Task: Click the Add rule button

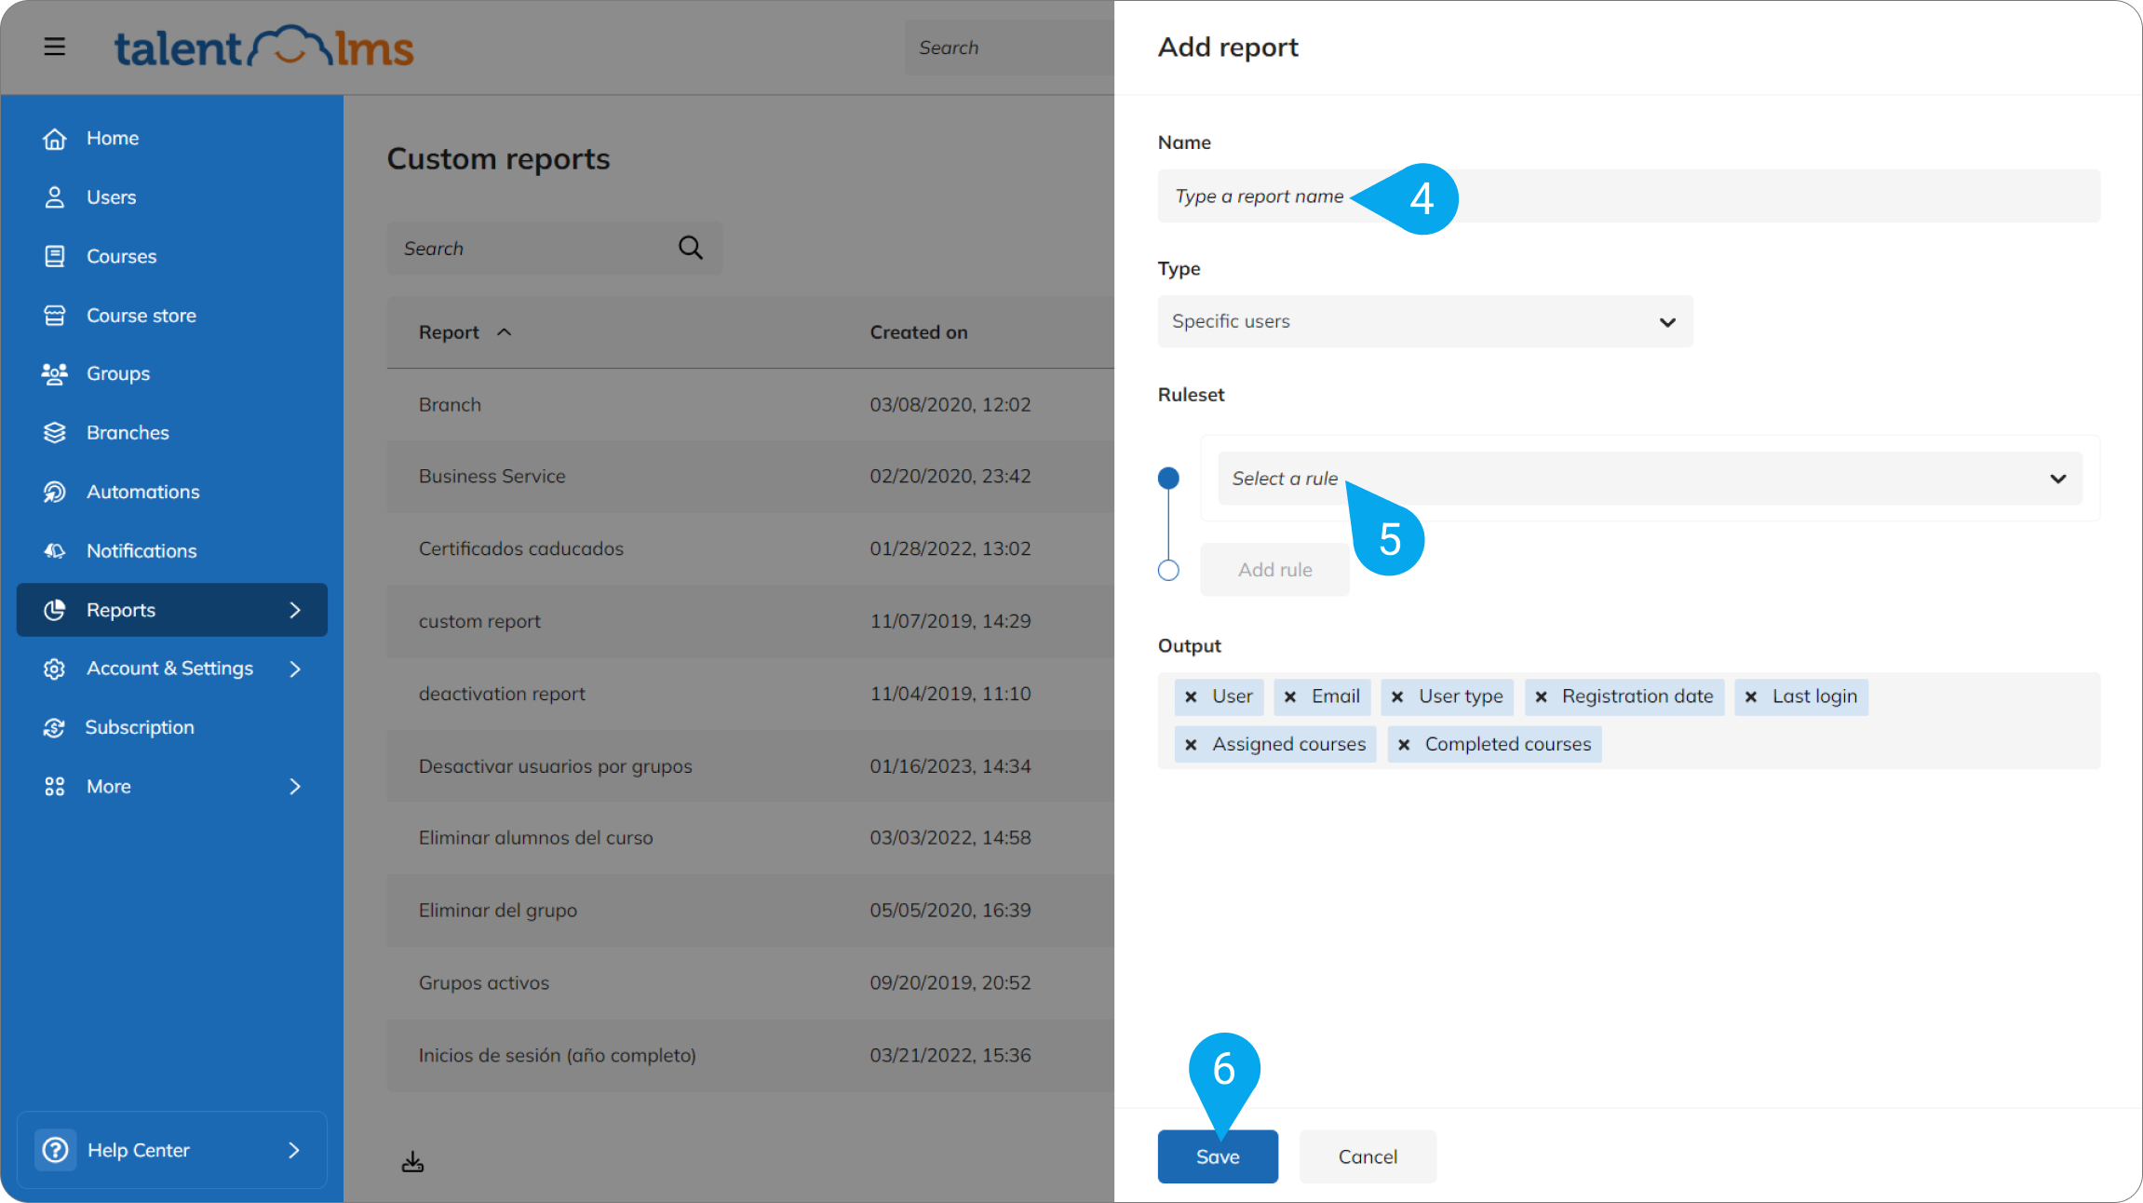Action: [1274, 570]
